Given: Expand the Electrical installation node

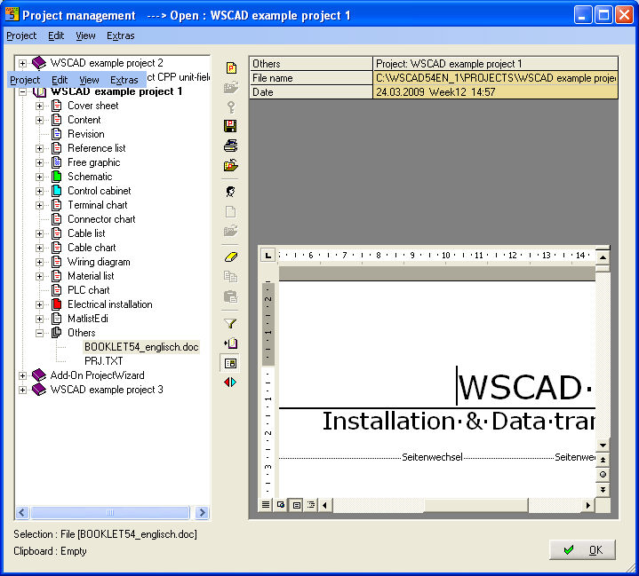Looking at the screenshot, I should 39,304.
